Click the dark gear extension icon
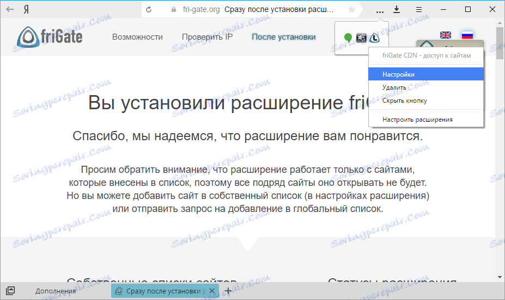 click(x=361, y=38)
